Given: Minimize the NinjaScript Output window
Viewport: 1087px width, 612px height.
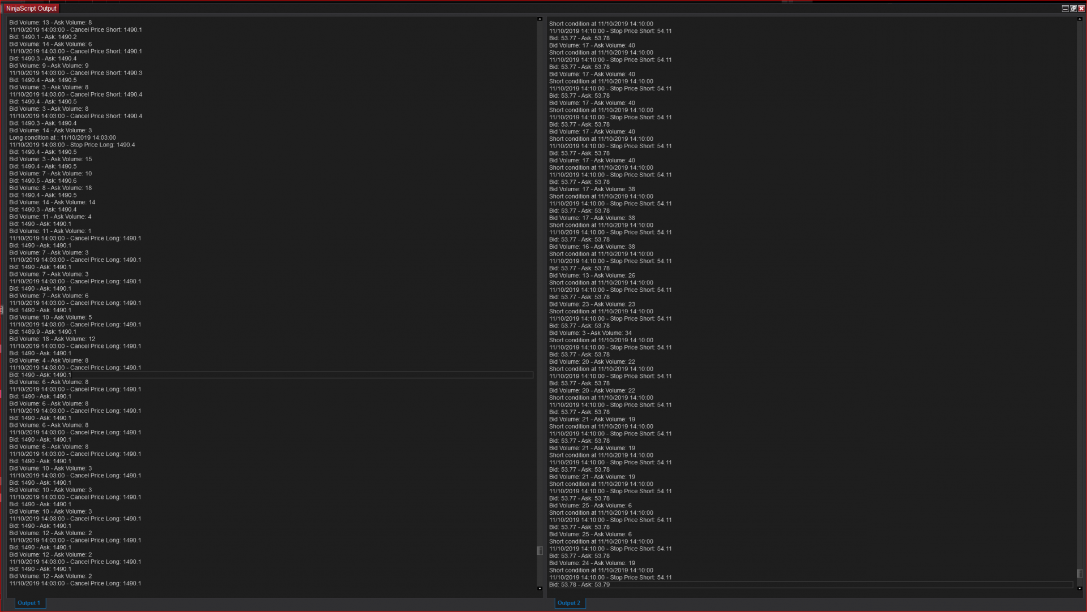Looking at the screenshot, I should [1065, 8].
